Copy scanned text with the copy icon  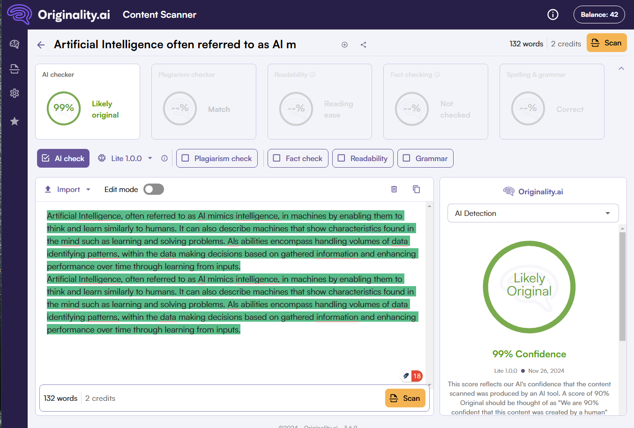point(416,189)
